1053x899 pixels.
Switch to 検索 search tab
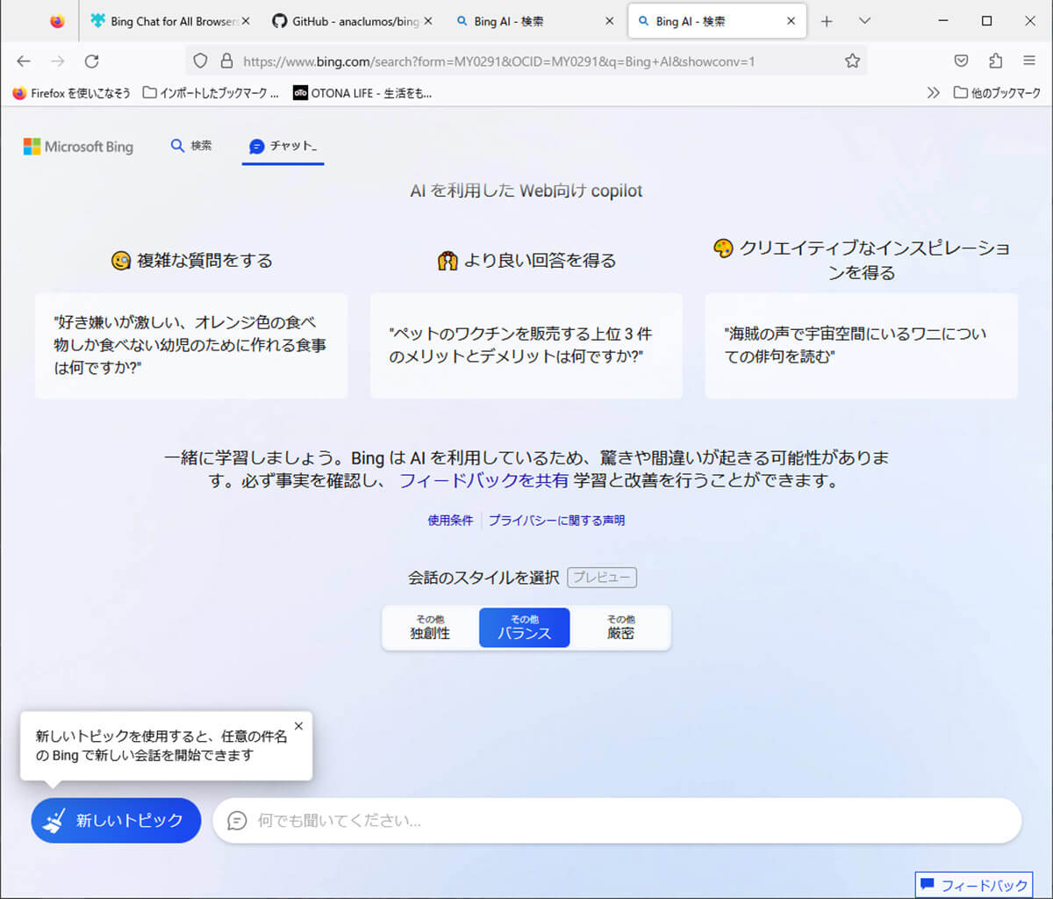[x=191, y=146]
